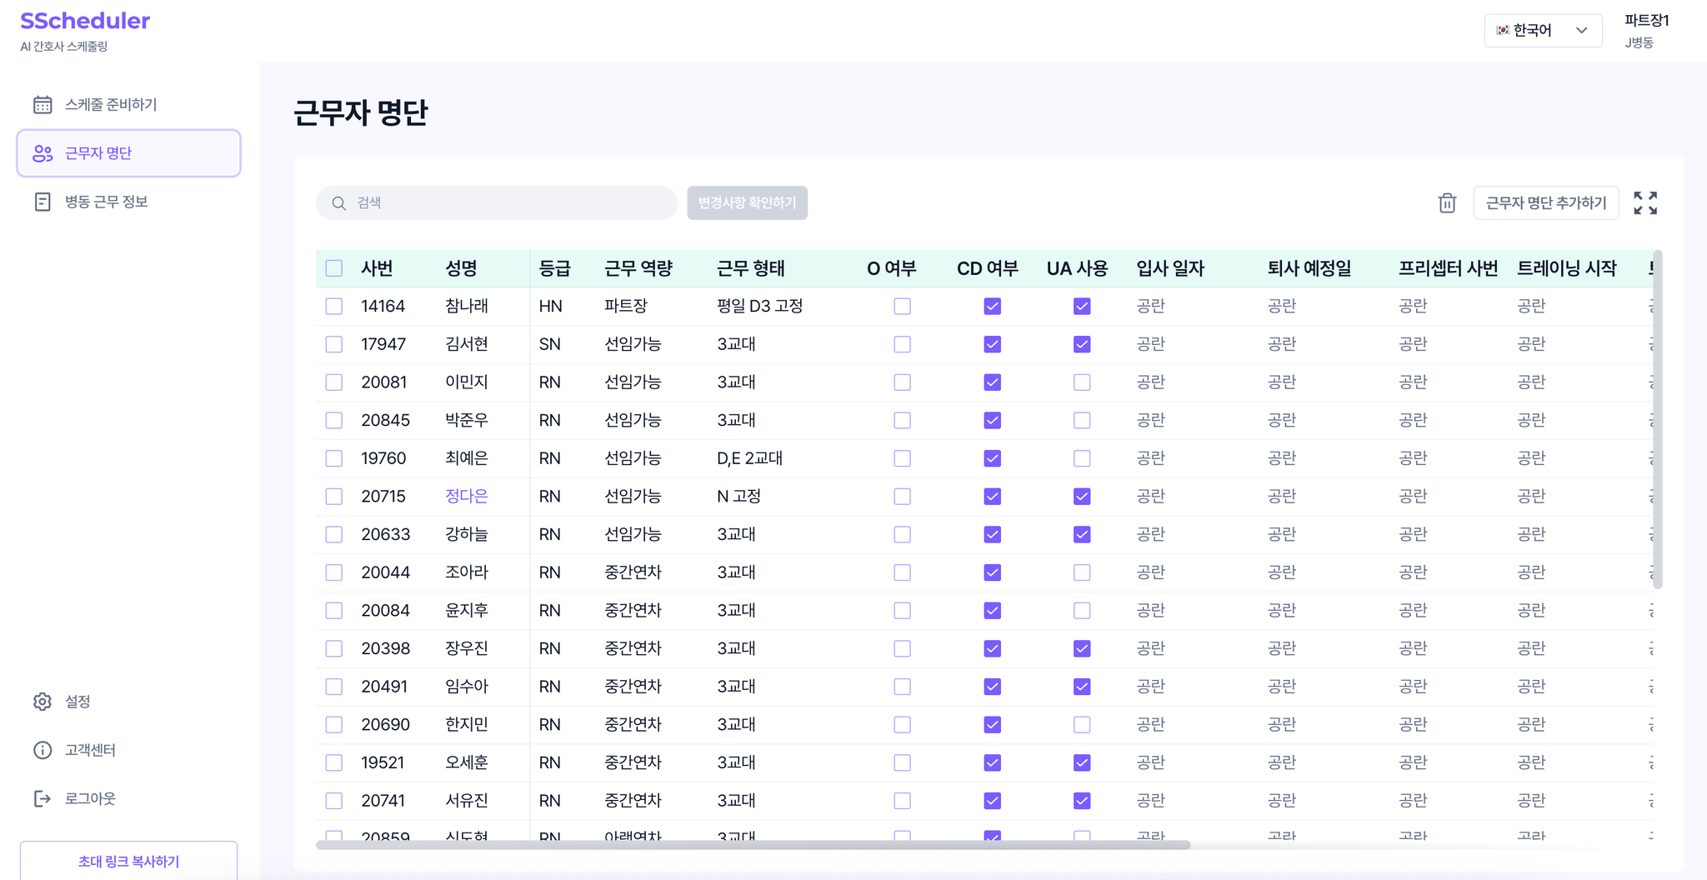Click N 고정 cell
Viewport: 1707px width, 880px height.
(x=738, y=497)
